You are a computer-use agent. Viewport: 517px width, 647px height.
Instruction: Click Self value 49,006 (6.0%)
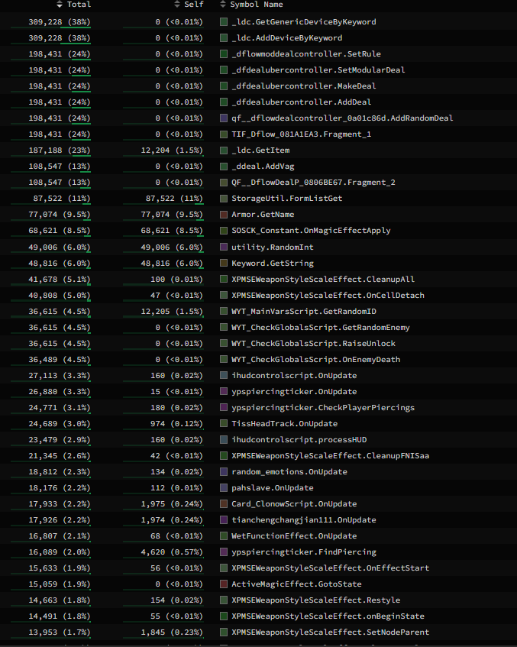pos(172,247)
